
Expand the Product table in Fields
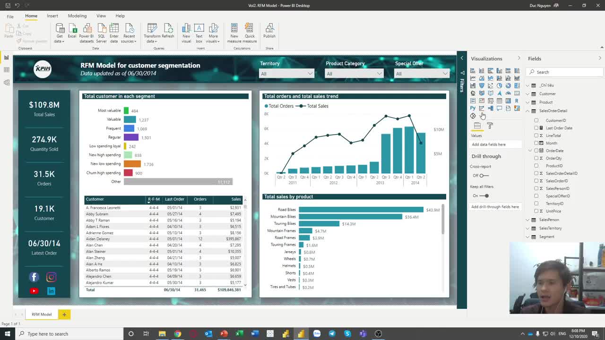tap(528, 102)
